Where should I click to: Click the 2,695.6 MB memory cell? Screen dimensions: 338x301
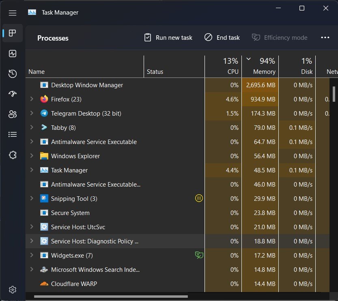[x=260, y=85]
